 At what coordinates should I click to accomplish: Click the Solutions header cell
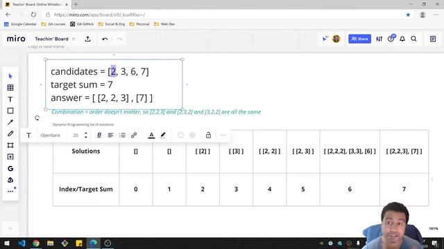[x=86, y=151]
